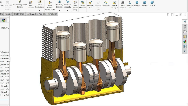Insert a Bill of Materials
188x106 pixels.
click(x=82, y=5)
